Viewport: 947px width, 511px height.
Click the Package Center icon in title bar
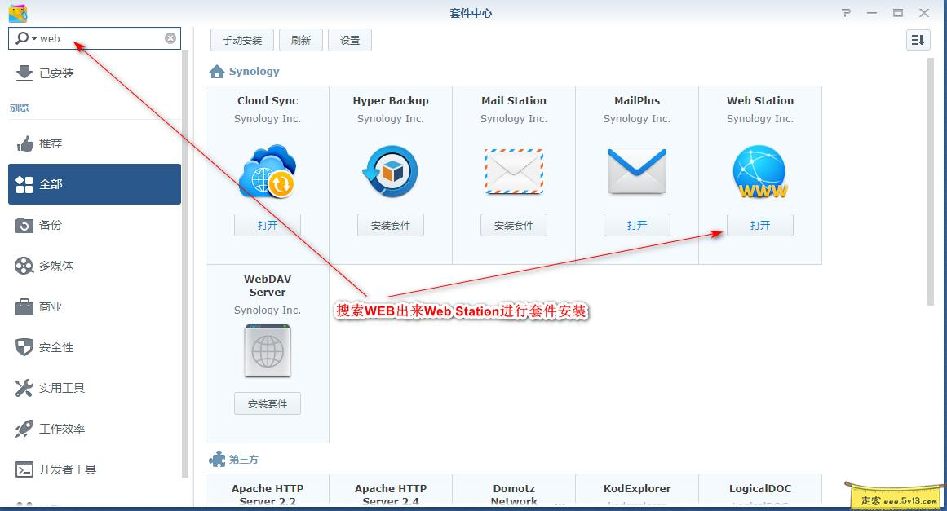tap(18, 12)
